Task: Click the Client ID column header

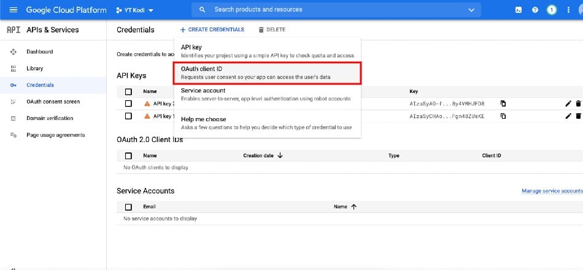Action: pos(492,156)
